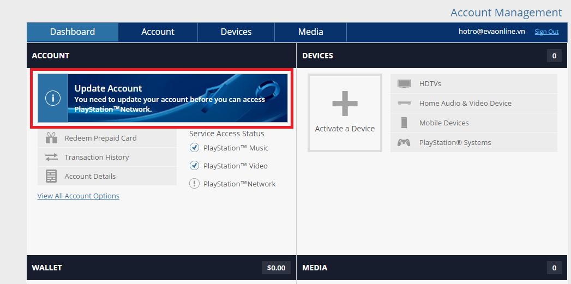The image size is (571, 284).
Task: Open Account Details
Action: (107, 176)
